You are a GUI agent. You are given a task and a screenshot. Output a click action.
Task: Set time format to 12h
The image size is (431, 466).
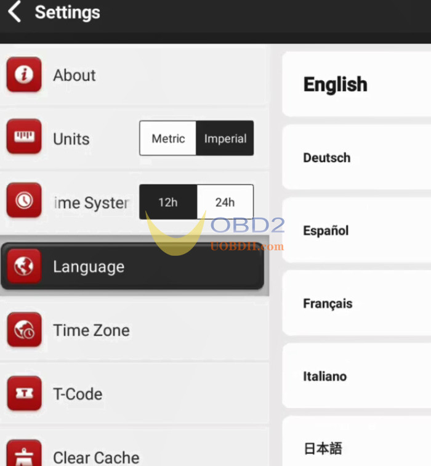pyautogui.click(x=168, y=202)
